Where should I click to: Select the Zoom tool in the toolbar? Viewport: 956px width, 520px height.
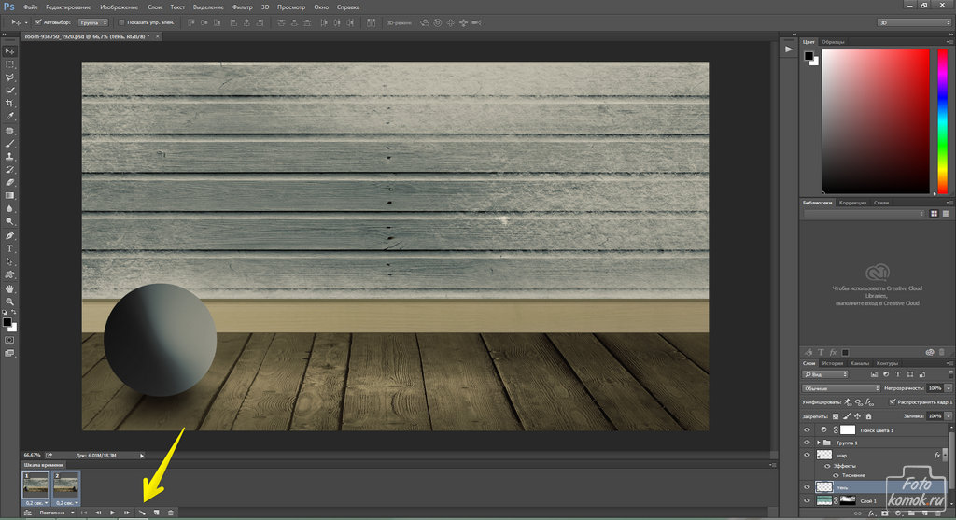tap(9, 302)
